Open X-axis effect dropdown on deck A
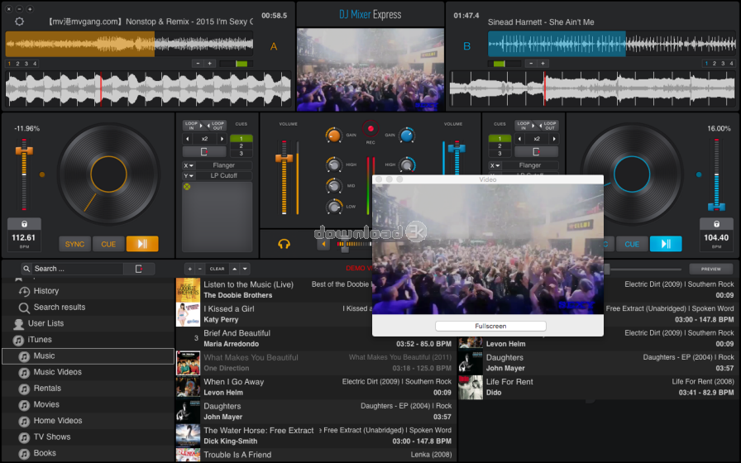Image resolution: width=741 pixels, height=463 pixels. (x=189, y=165)
